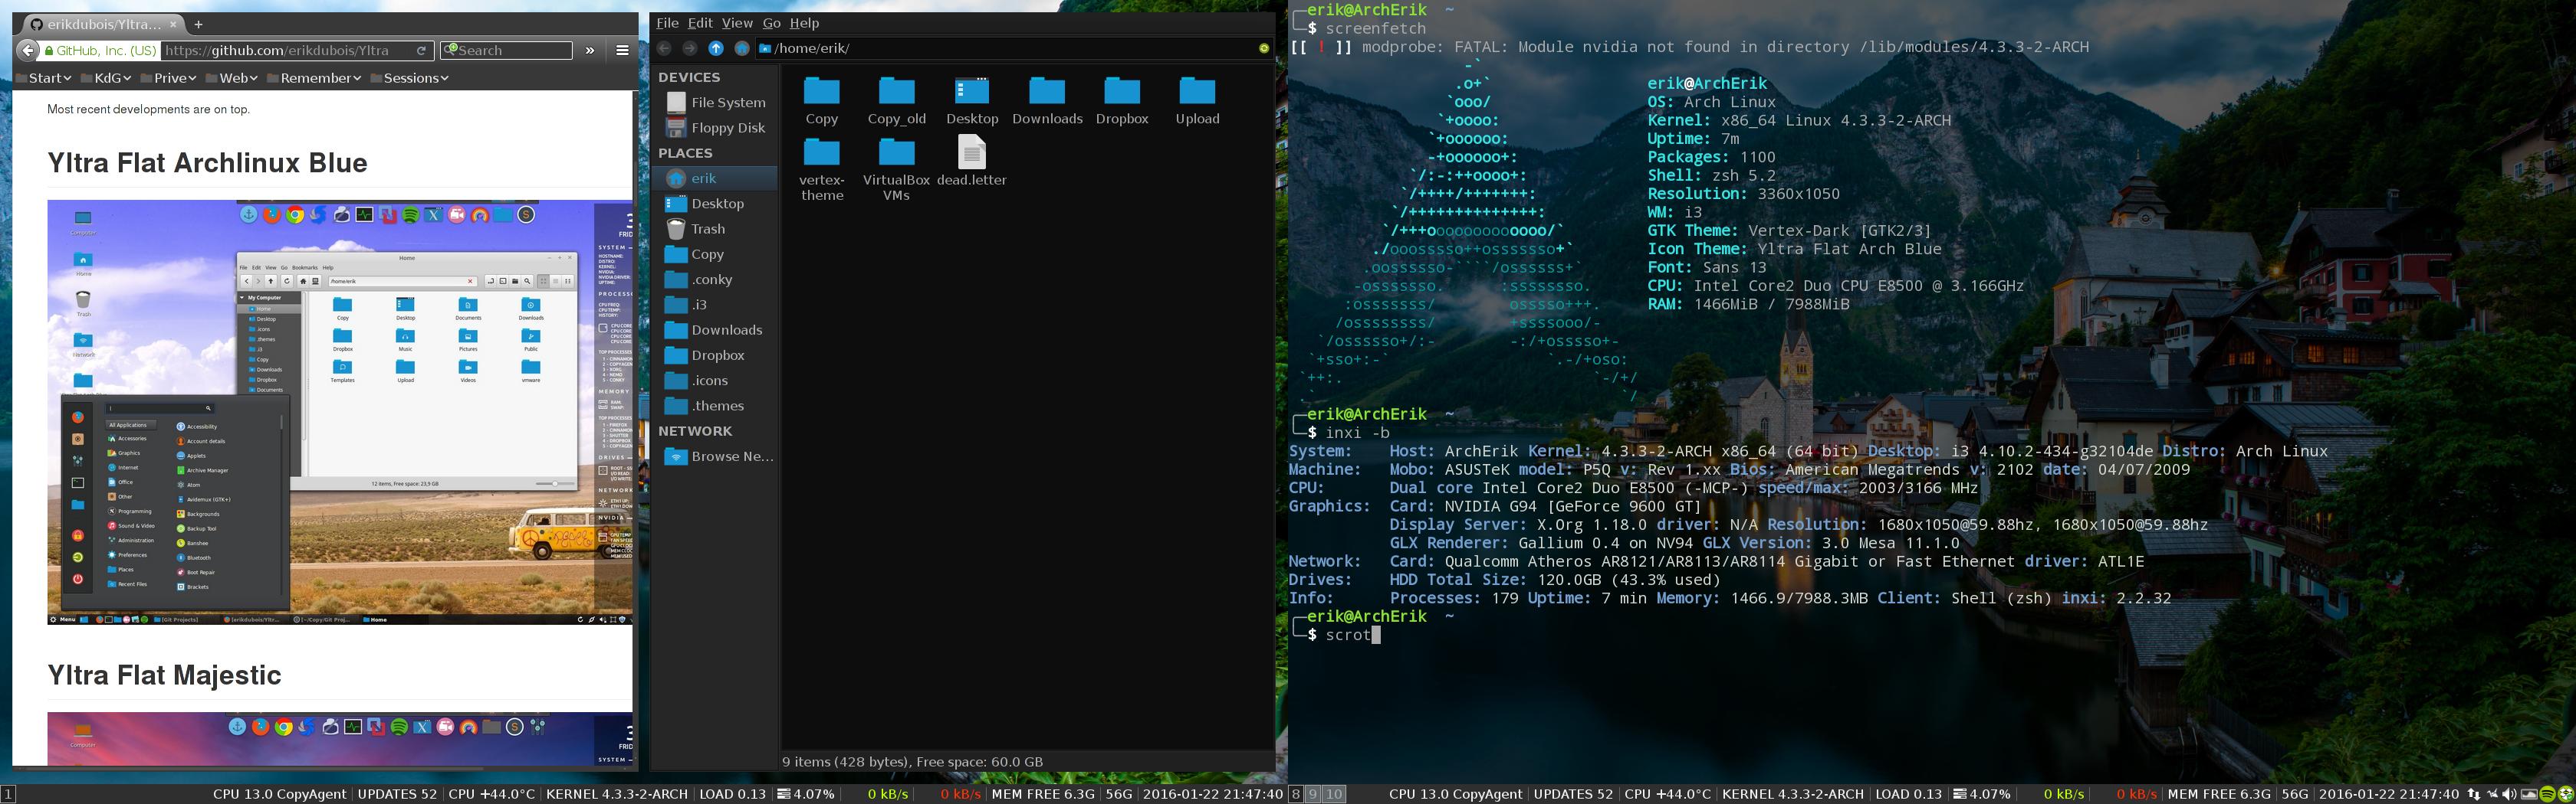2576x804 pixels.
Task: Open the Web bookmarks folder dropdown
Action: click(x=232, y=78)
